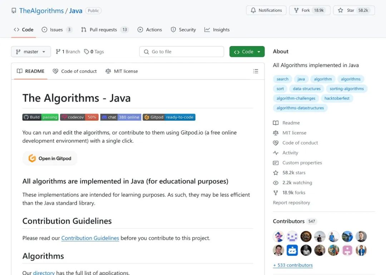
Task: Click the star icon beside 58.2k stars
Action: (276, 173)
